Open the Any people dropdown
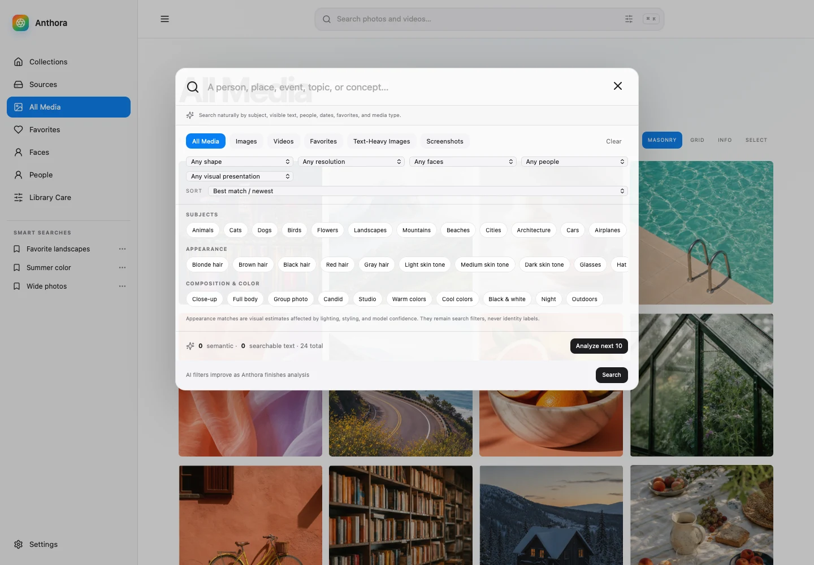Viewport: 814px width, 565px height. [x=574, y=162]
